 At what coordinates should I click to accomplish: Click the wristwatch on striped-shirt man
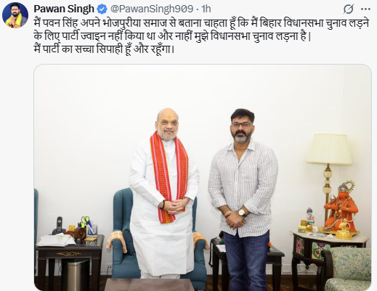(242, 213)
